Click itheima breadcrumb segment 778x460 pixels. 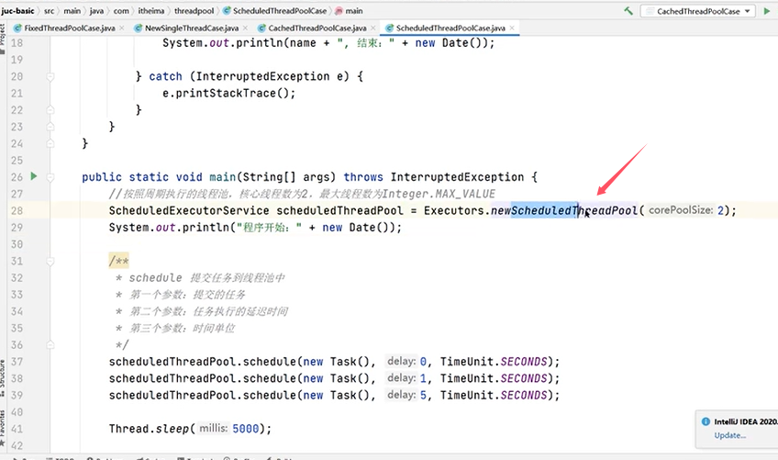click(151, 10)
